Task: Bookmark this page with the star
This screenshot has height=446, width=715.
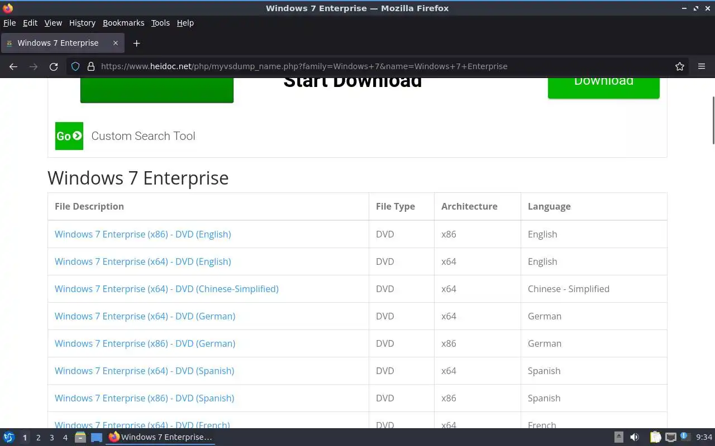Action: (x=680, y=66)
